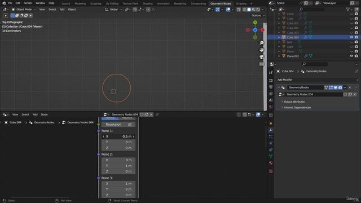Click the select box tool icon
Screen dimensions: 361x203
point(6,16)
